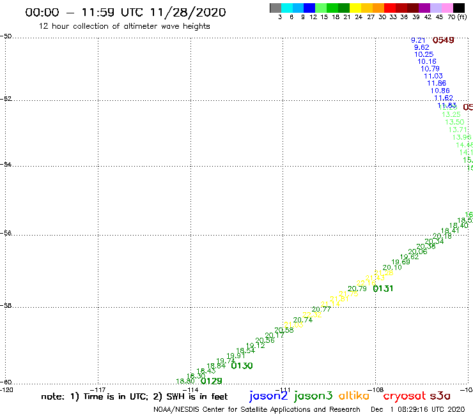The height and width of the screenshot is (415, 473).
Task: Select the yellow 21.28 value
Action: [x=384, y=273]
